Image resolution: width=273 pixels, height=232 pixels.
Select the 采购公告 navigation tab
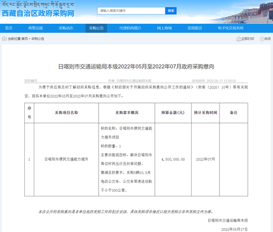pyautogui.click(x=96, y=28)
